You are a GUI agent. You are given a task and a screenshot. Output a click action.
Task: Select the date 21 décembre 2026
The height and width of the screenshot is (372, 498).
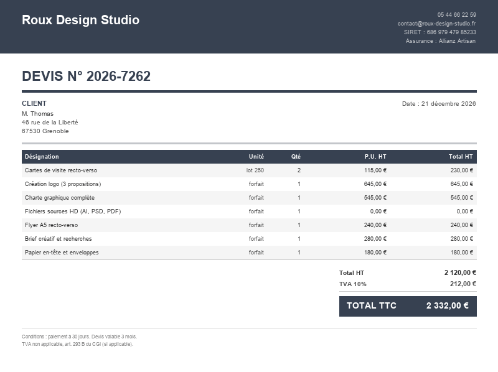coord(448,104)
